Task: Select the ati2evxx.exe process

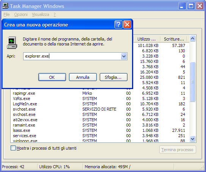Action: pos(99,120)
